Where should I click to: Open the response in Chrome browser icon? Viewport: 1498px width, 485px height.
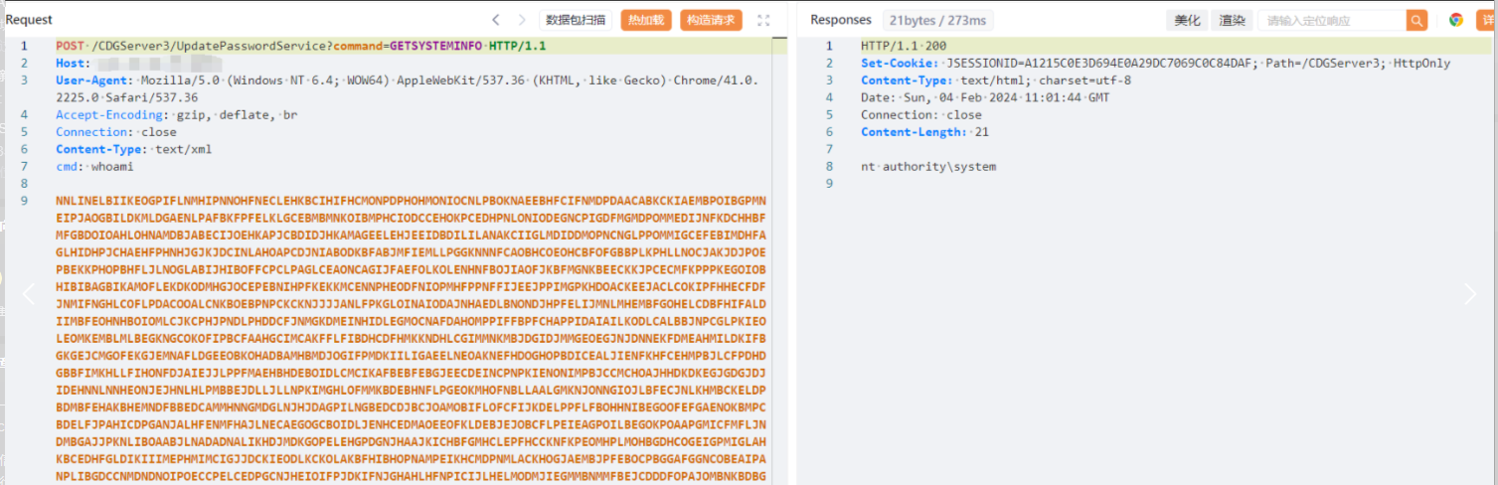coord(1455,20)
